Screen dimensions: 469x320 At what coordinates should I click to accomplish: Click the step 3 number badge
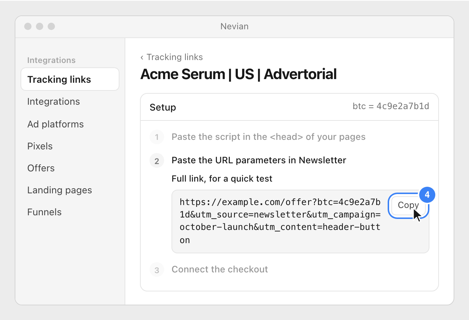coord(157,270)
